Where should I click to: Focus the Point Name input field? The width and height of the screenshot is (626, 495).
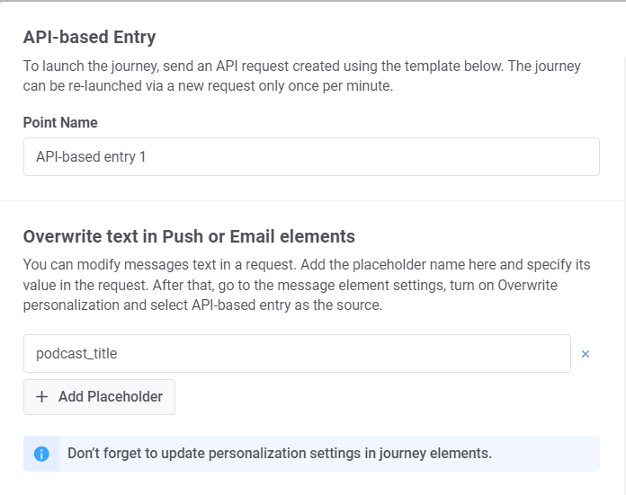(311, 157)
